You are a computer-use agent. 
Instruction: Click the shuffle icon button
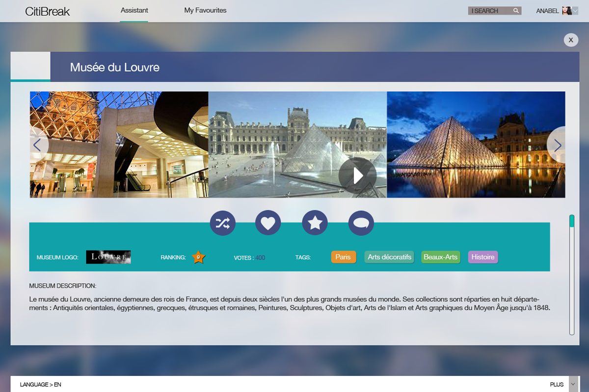click(x=223, y=223)
